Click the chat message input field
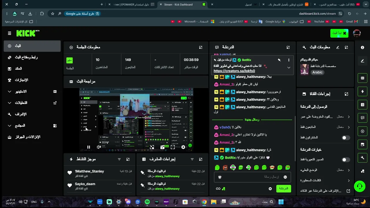Screen dimensions: 370x208 point(252,177)
